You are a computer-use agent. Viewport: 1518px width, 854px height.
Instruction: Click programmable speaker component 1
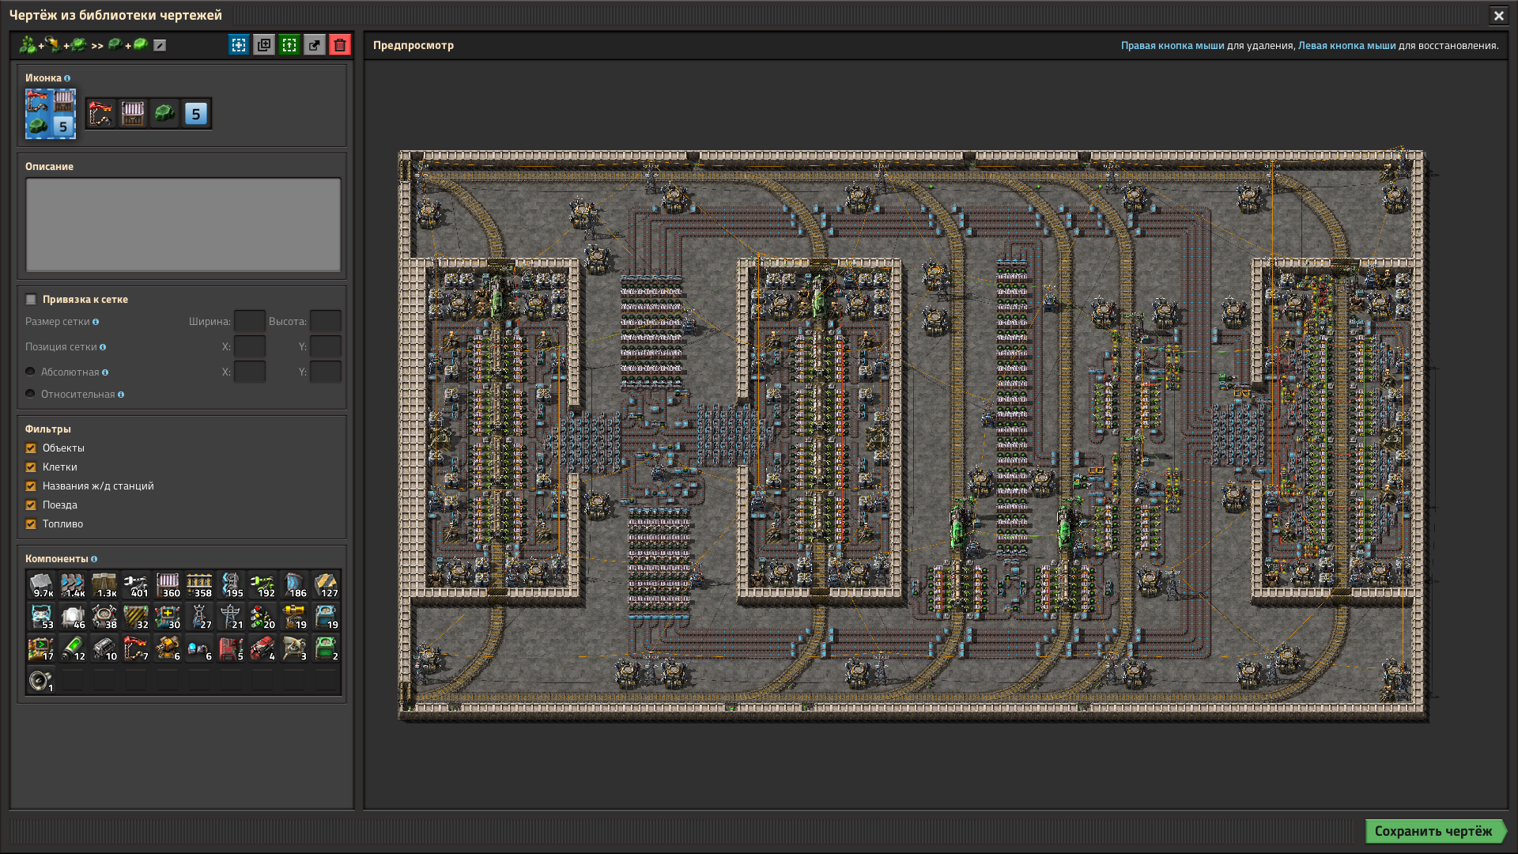pyautogui.click(x=41, y=680)
